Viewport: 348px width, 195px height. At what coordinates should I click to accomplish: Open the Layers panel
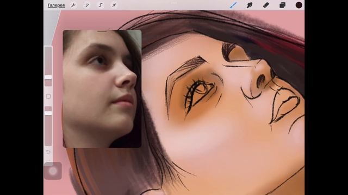click(282, 5)
